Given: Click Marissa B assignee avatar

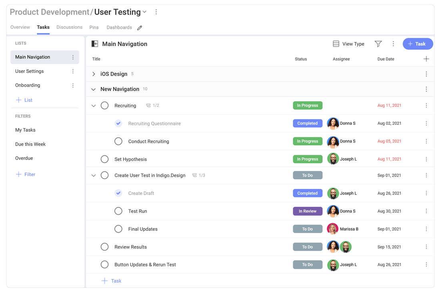Looking at the screenshot, I should pos(332,229).
